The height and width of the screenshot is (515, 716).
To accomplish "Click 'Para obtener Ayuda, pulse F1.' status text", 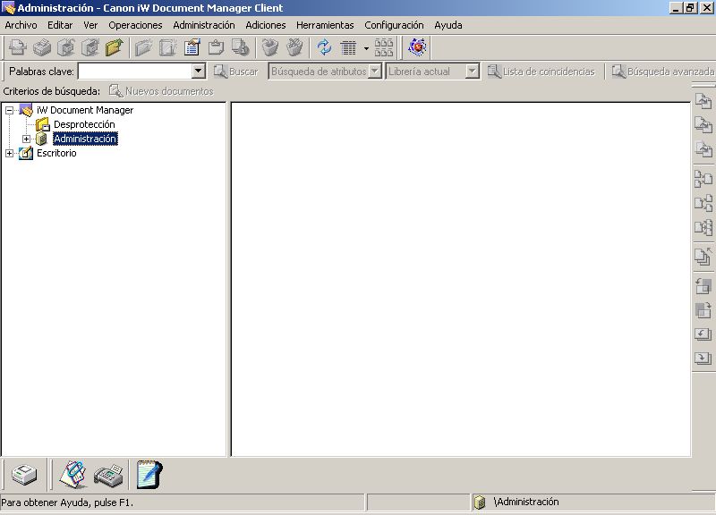I will [x=67, y=502].
